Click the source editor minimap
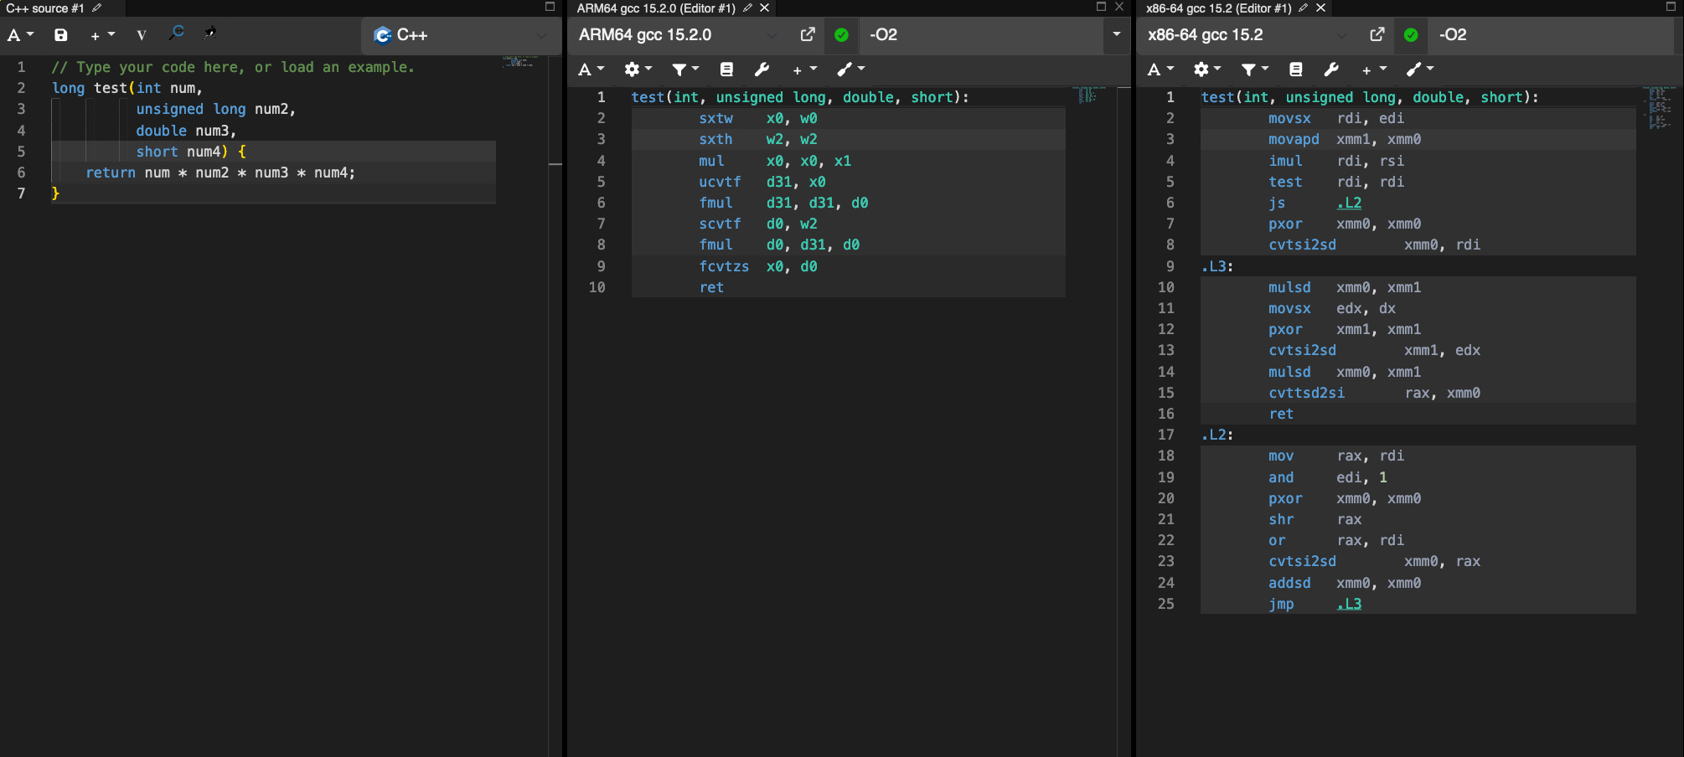1684x757 pixels. tap(519, 61)
